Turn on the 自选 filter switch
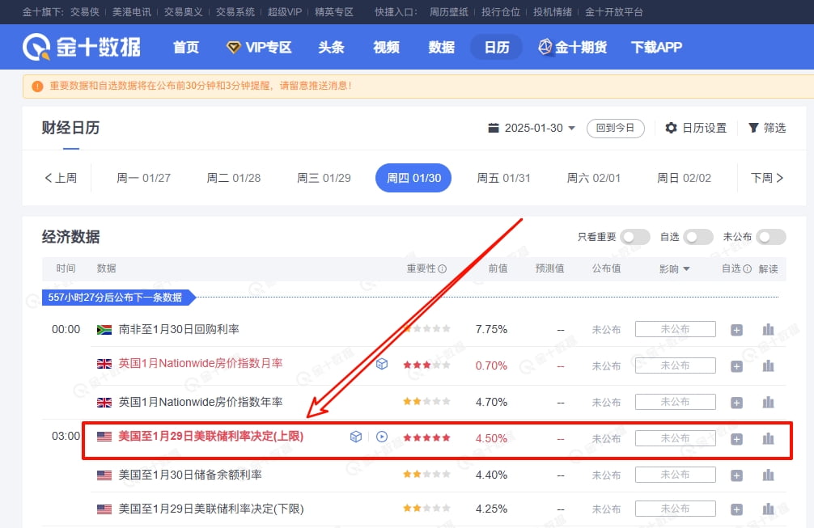The height and width of the screenshot is (528, 814). 697,237
